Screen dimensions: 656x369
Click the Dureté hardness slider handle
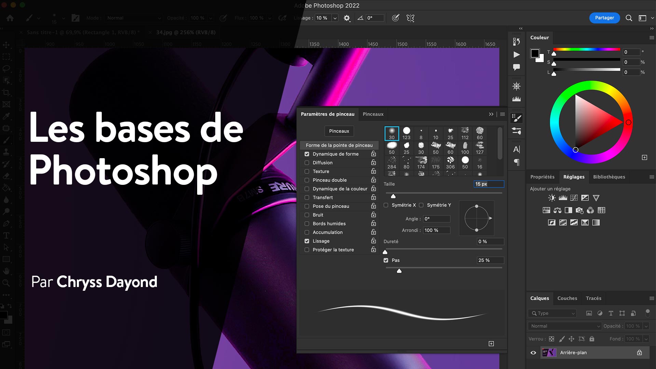point(385,252)
